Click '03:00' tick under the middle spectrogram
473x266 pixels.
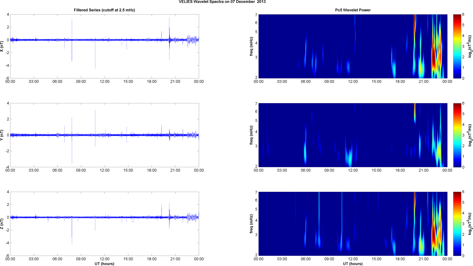click(282, 170)
